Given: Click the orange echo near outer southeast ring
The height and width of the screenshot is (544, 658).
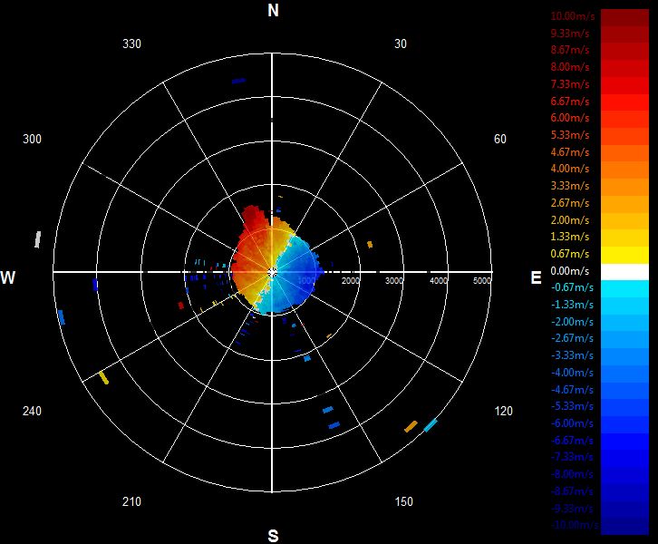Looking at the screenshot, I should point(411,426).
